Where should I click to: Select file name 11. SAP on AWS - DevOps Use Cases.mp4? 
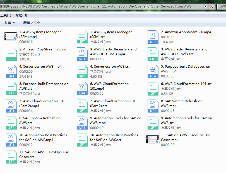186,137
